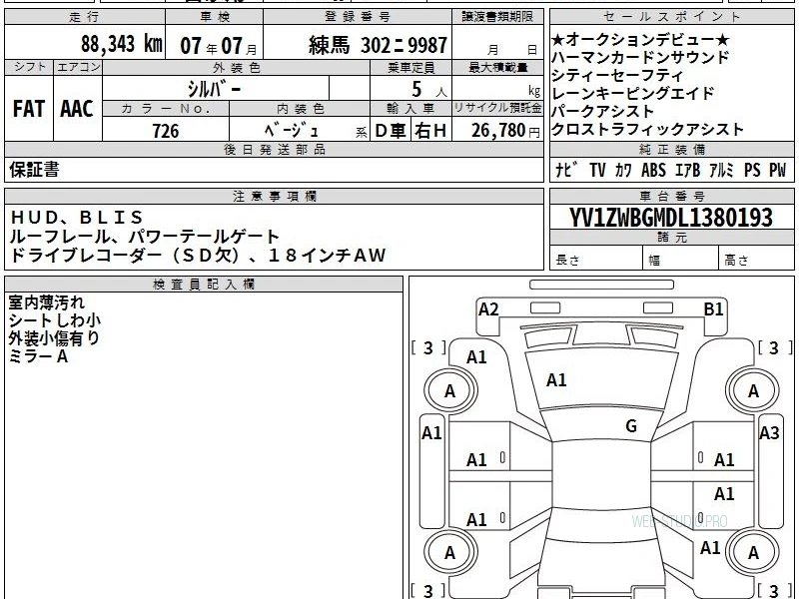
Task: Click the 走行 header
Action: pos(85,17)
